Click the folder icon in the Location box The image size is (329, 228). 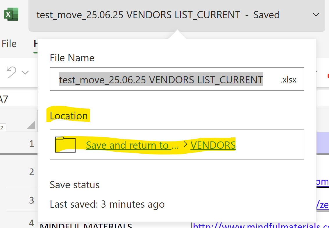(x=65, y=144)
